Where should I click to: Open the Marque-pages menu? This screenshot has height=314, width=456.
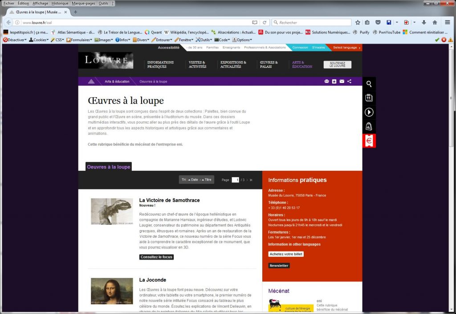83,3
